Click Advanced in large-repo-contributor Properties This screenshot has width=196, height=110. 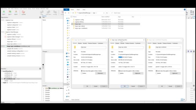175,73
